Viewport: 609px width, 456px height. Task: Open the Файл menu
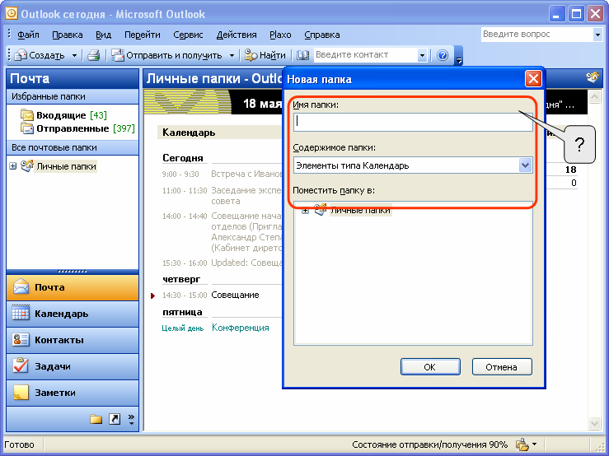click(x=28, y=35)
